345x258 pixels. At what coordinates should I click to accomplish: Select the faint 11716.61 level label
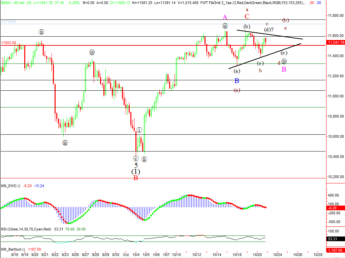pyautogui.click(x=9, y=21)
